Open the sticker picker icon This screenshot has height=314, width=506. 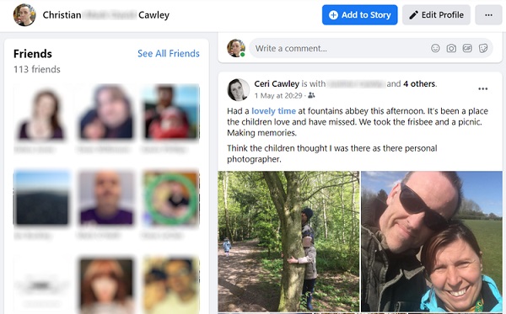point(483,48)
